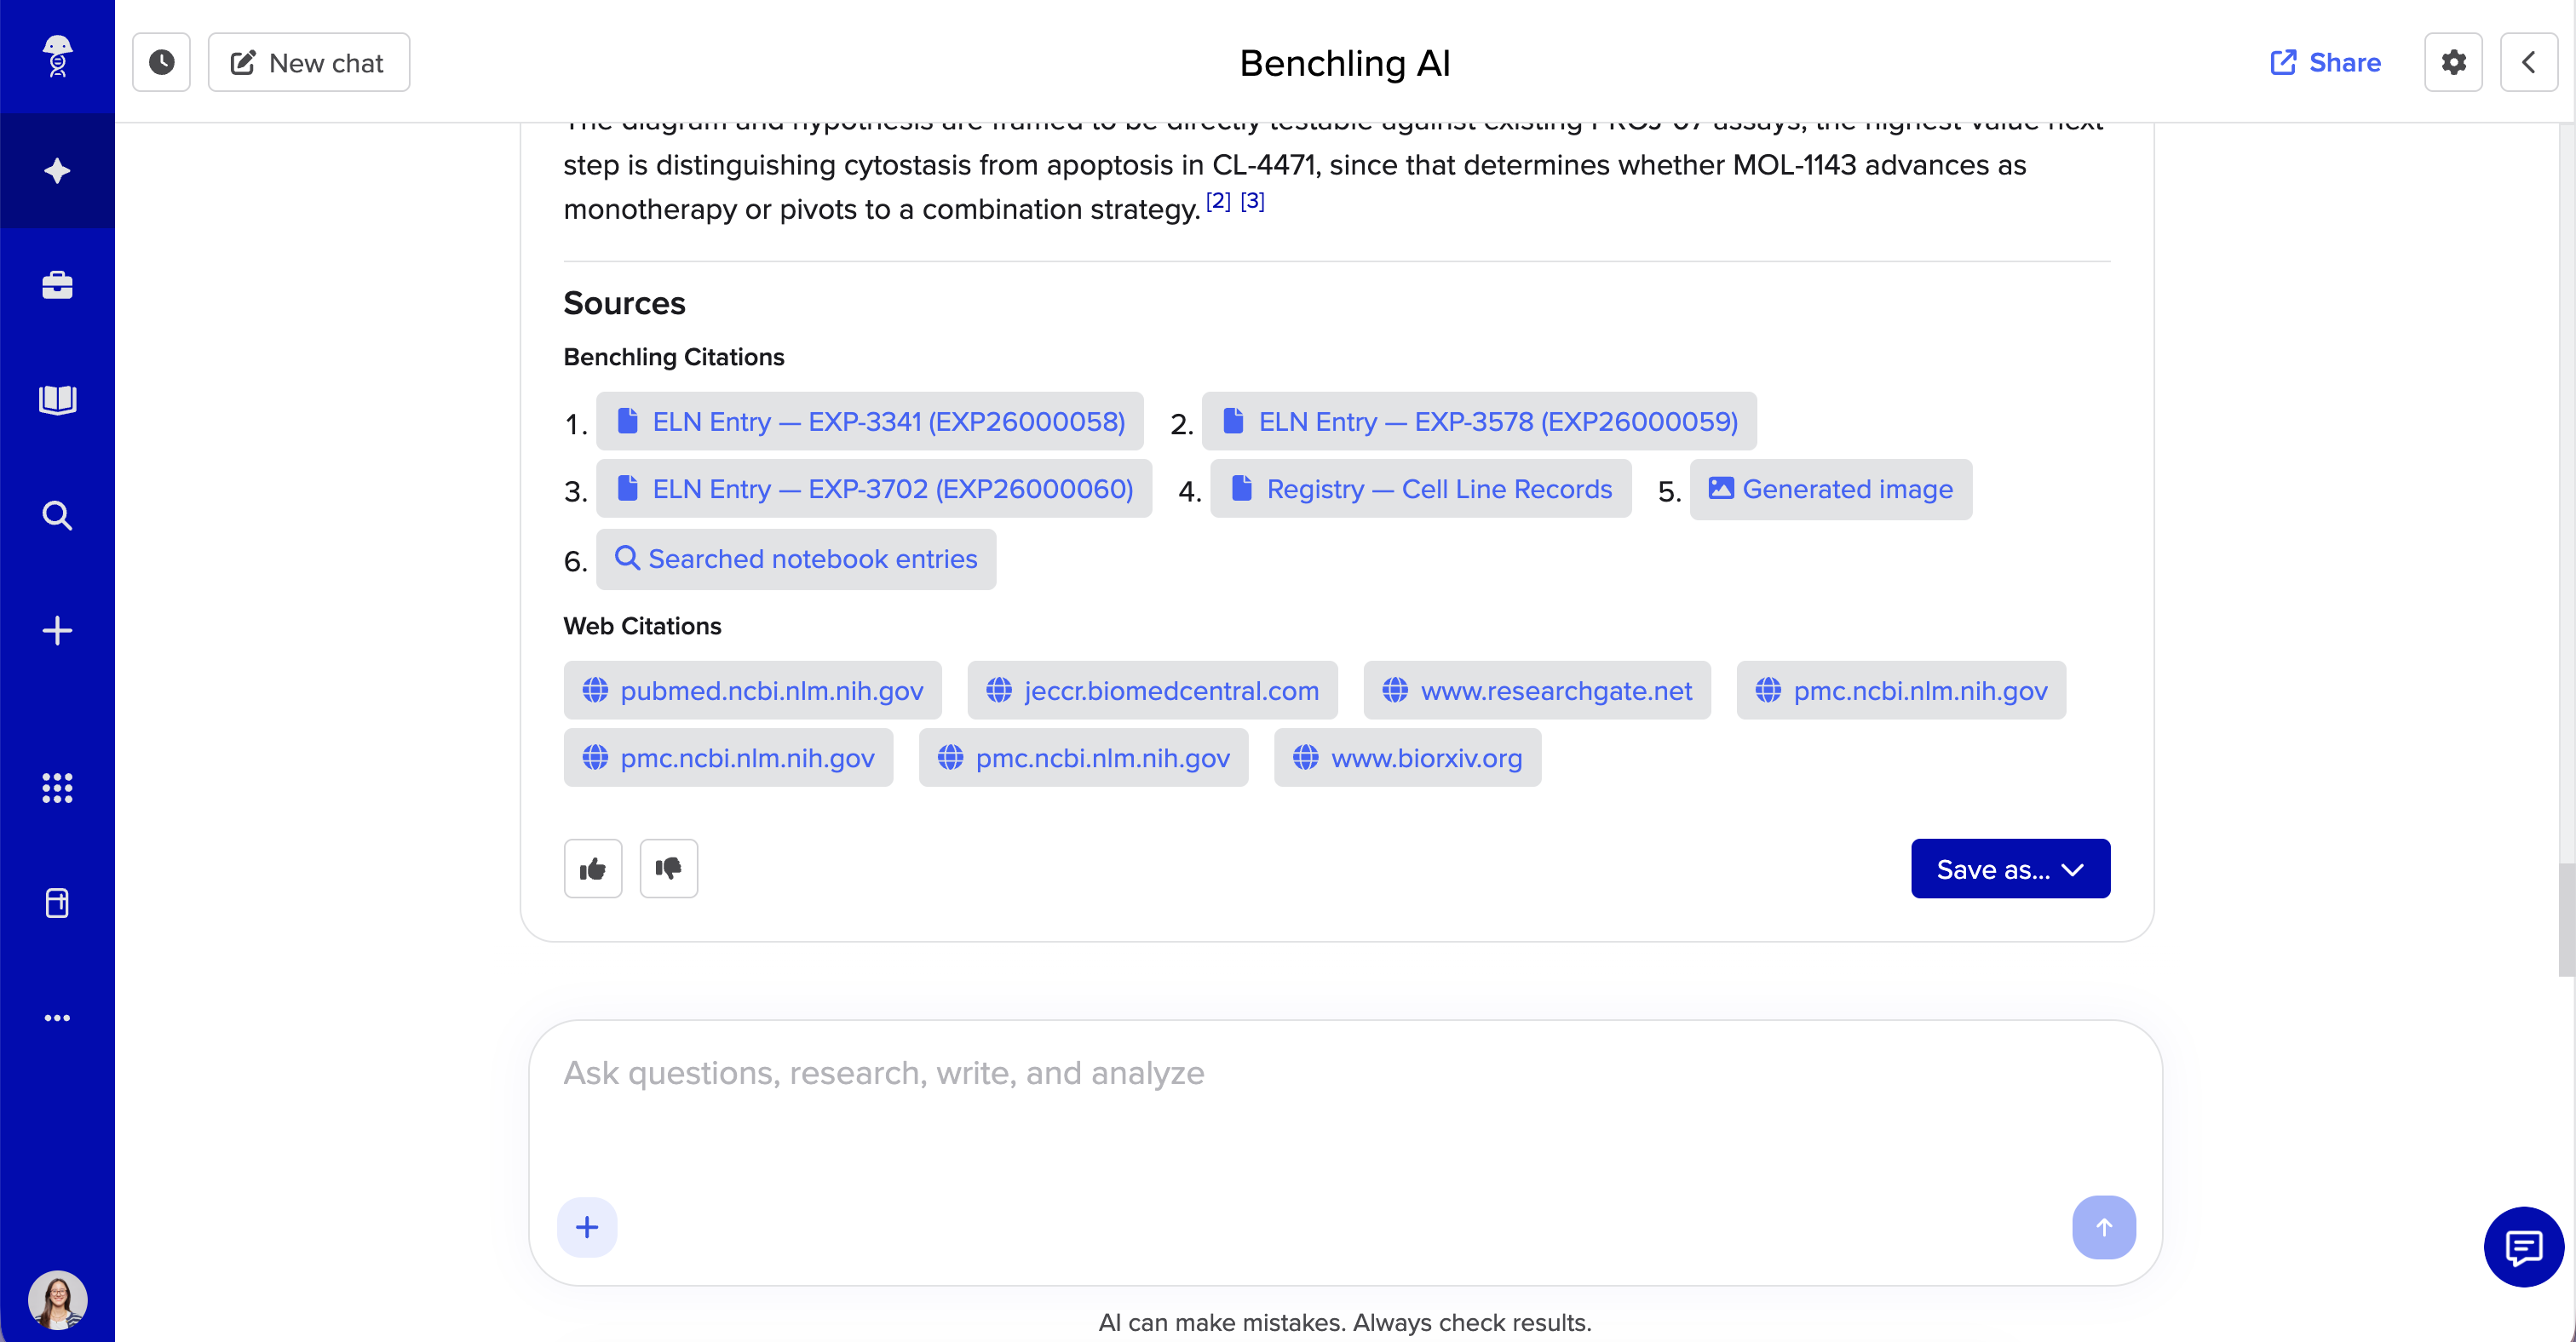Open the Projects briefcase sidebar icon
The height and width of the screenshot is (1342, 2576).
[x=57, y=286]
